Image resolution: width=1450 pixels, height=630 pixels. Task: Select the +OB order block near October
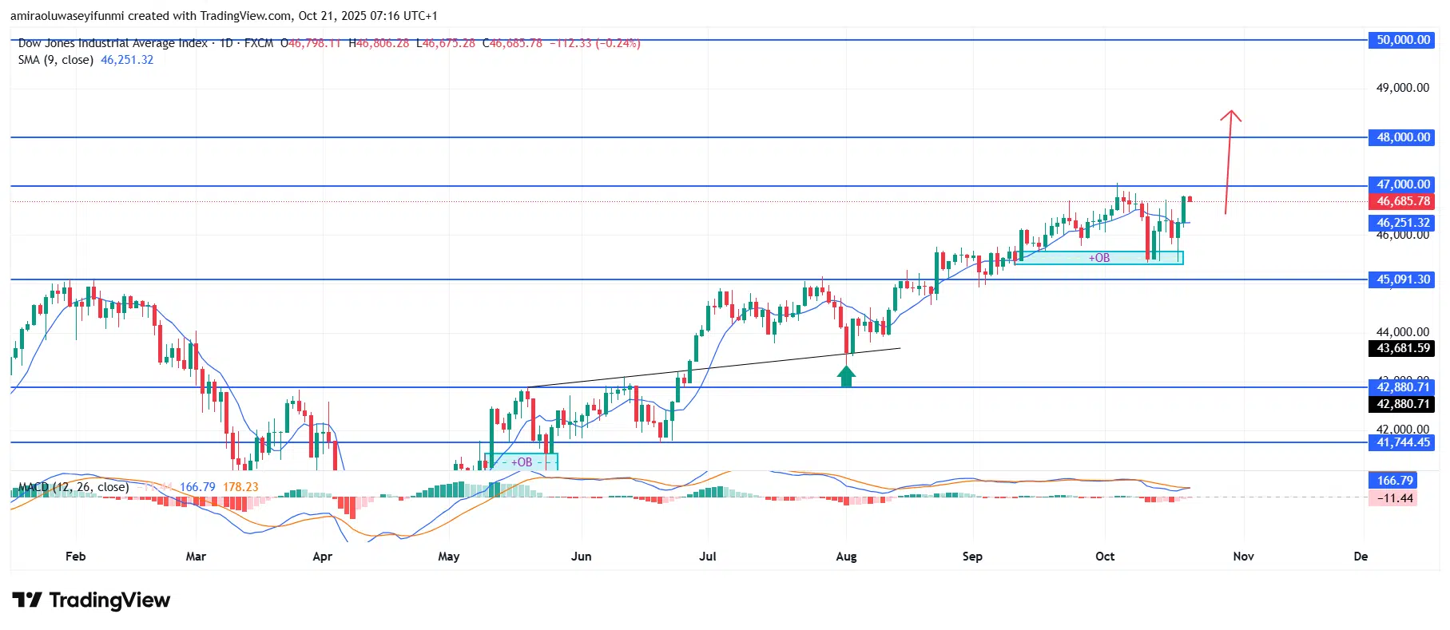1099,258
